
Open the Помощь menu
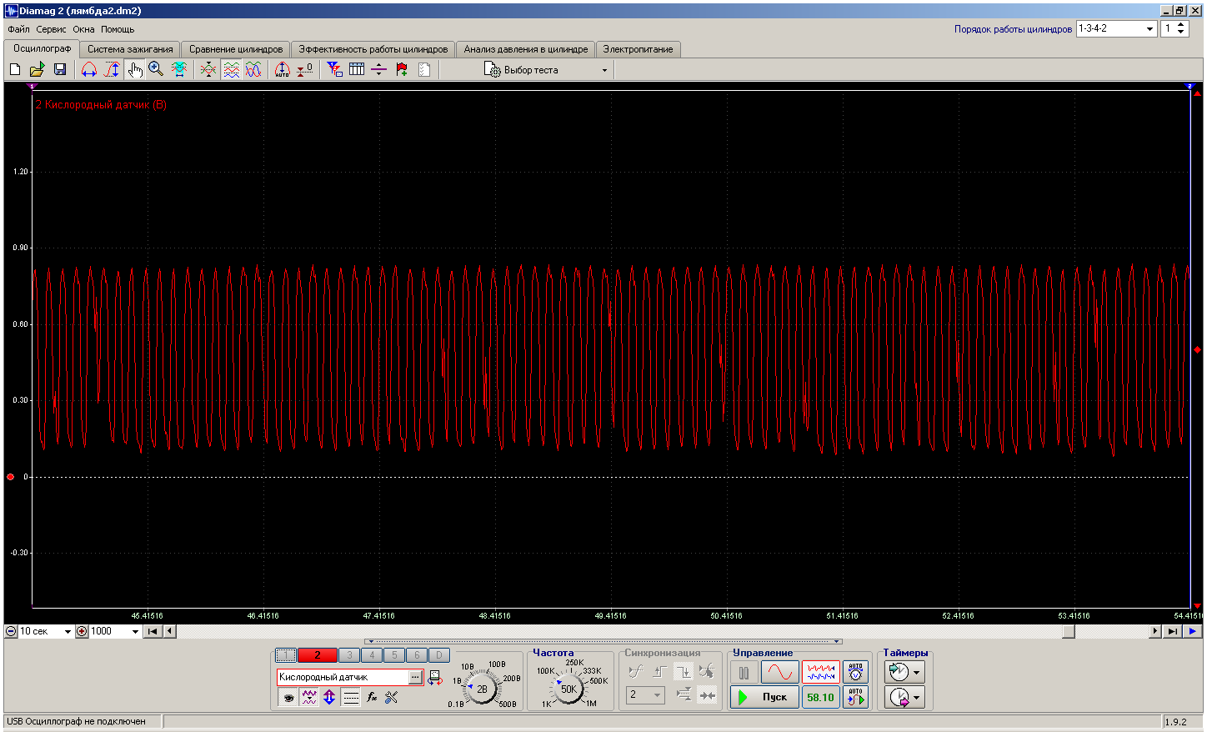(118, 29)
